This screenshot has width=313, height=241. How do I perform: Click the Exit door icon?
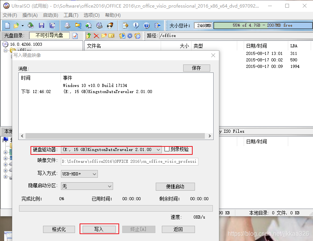[157, 26]
